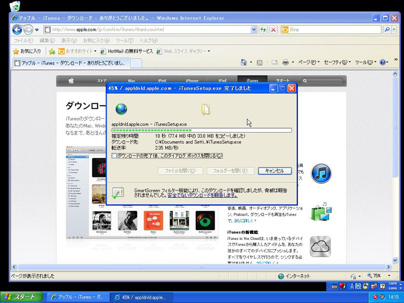Click the スタート Start button

21,297
